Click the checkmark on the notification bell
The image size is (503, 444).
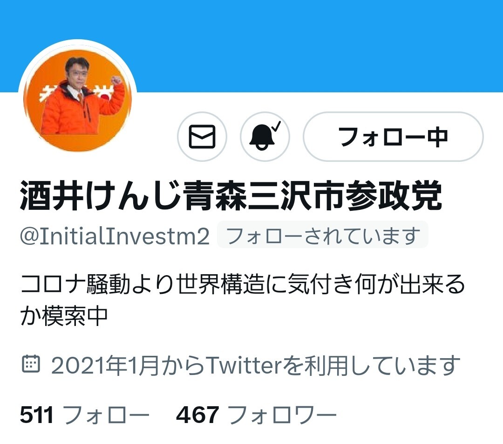coord(277,126)
